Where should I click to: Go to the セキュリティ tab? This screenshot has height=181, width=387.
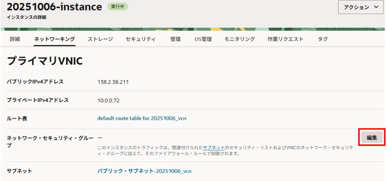(140, 39)
